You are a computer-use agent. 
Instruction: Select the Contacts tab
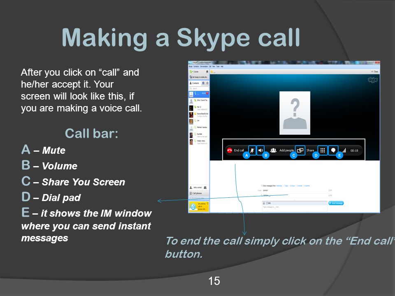[x=194, y=83]
